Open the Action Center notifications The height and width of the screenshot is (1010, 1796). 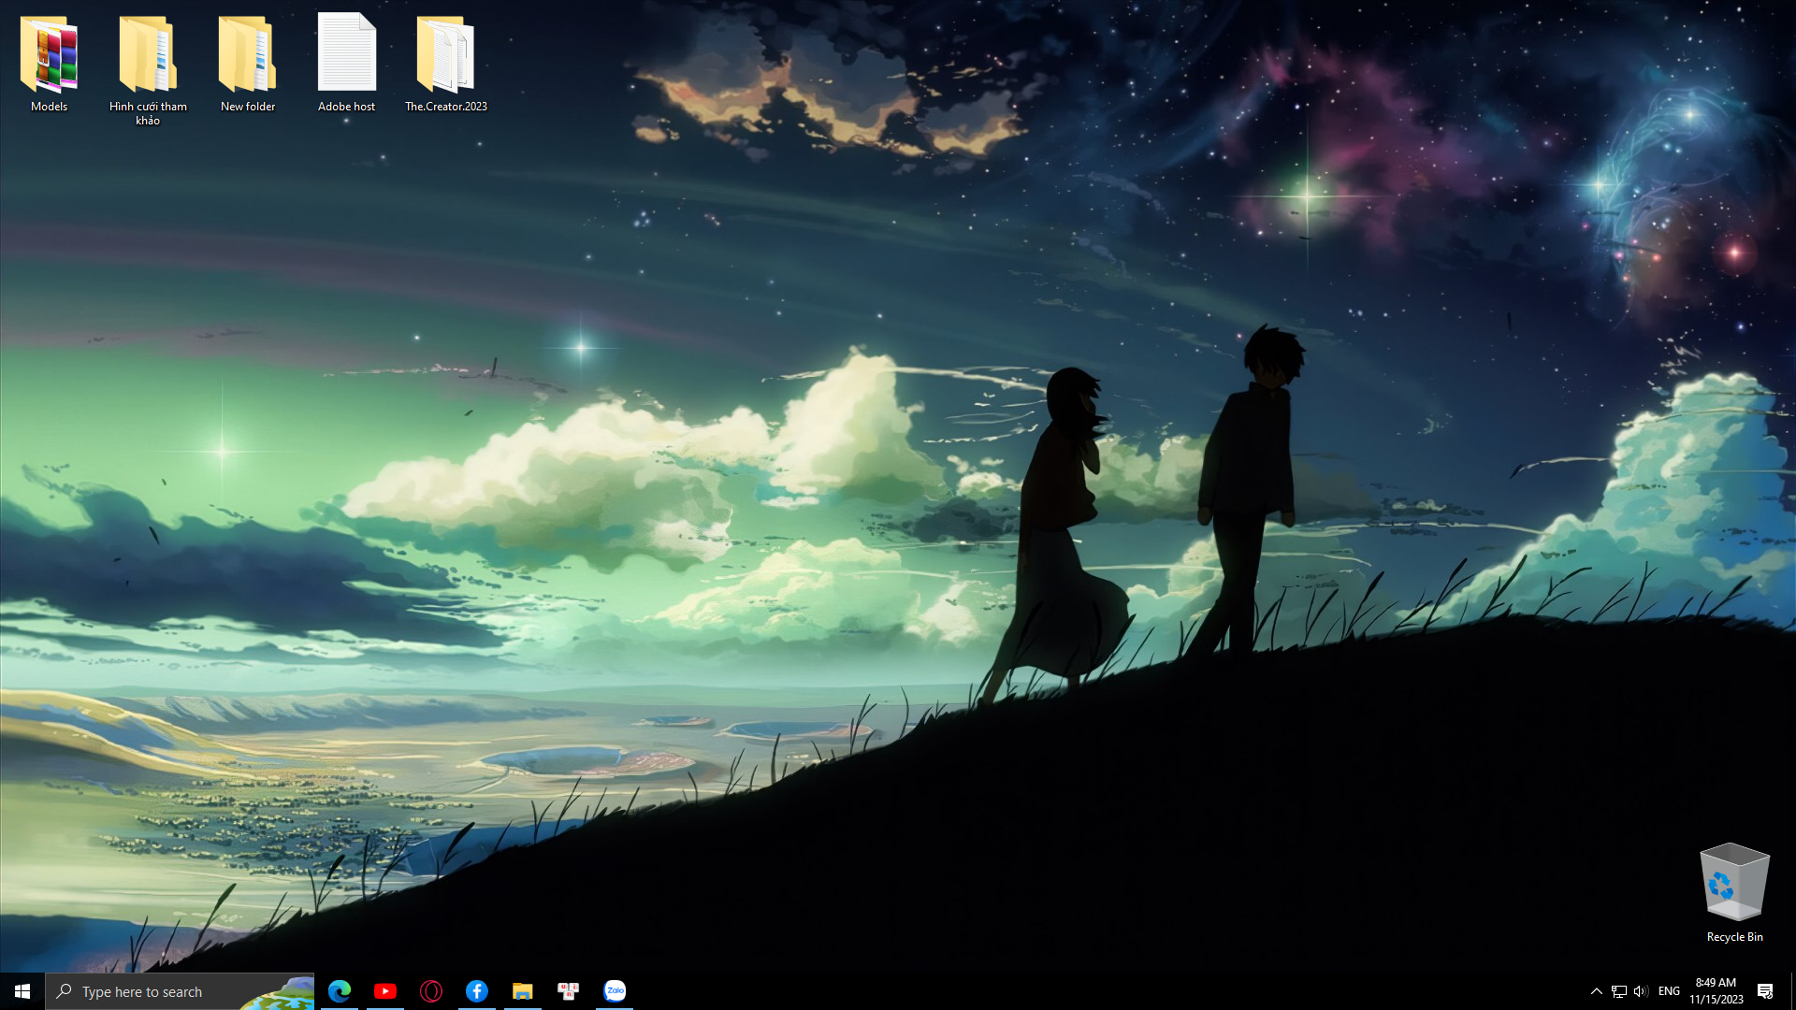(x=1765, y=991)
